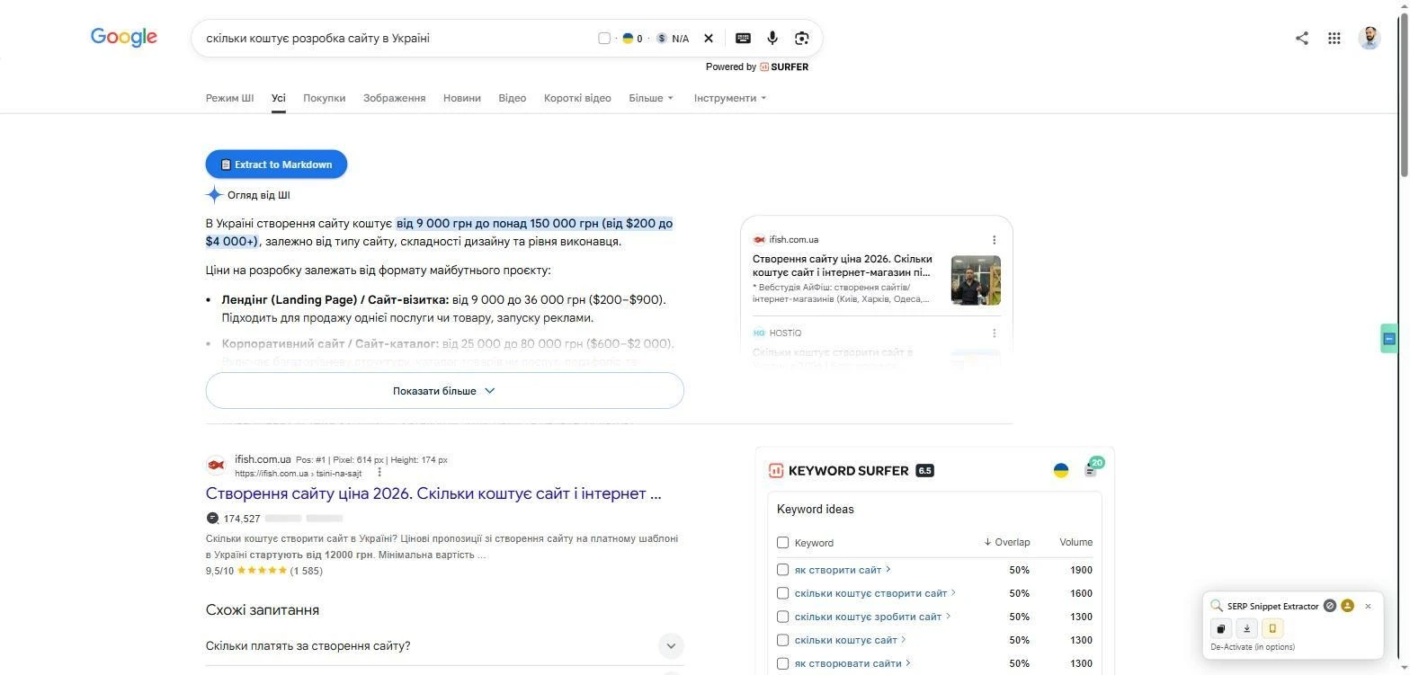This screenshot has width=1410, height=675.
Task: Go to Google homepage via the logo
Action: (x=124, y=37)
